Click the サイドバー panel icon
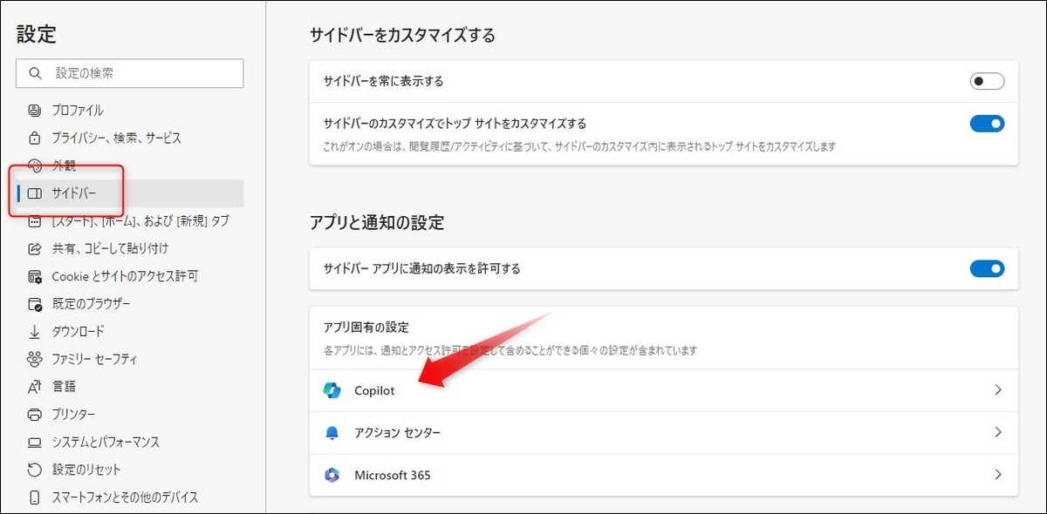Screen dimensions: 1047x514 tap(35, 193)
